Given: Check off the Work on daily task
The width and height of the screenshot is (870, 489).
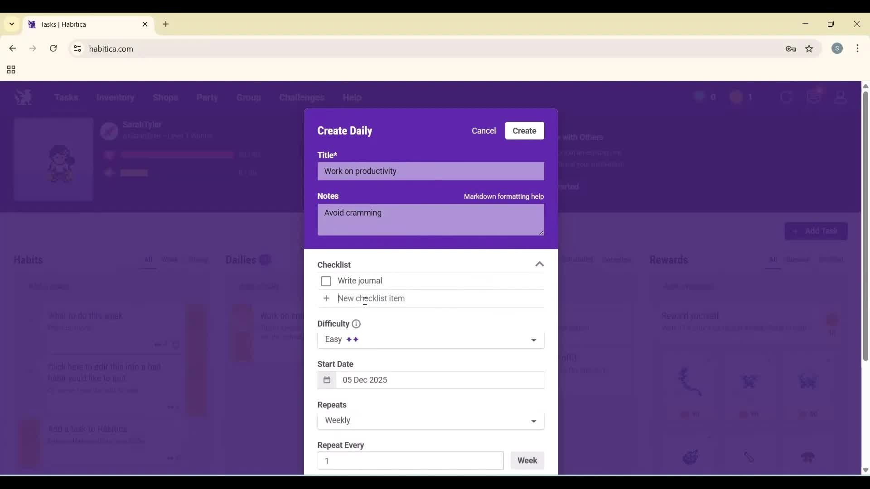Looking at the screenshot, I should click(x=242, y=317).
